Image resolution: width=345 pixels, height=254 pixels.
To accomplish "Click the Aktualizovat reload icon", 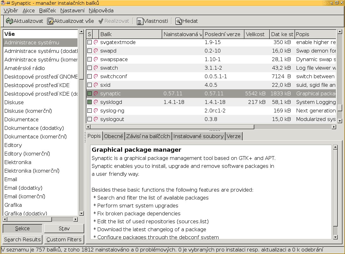I will (9, 21).
